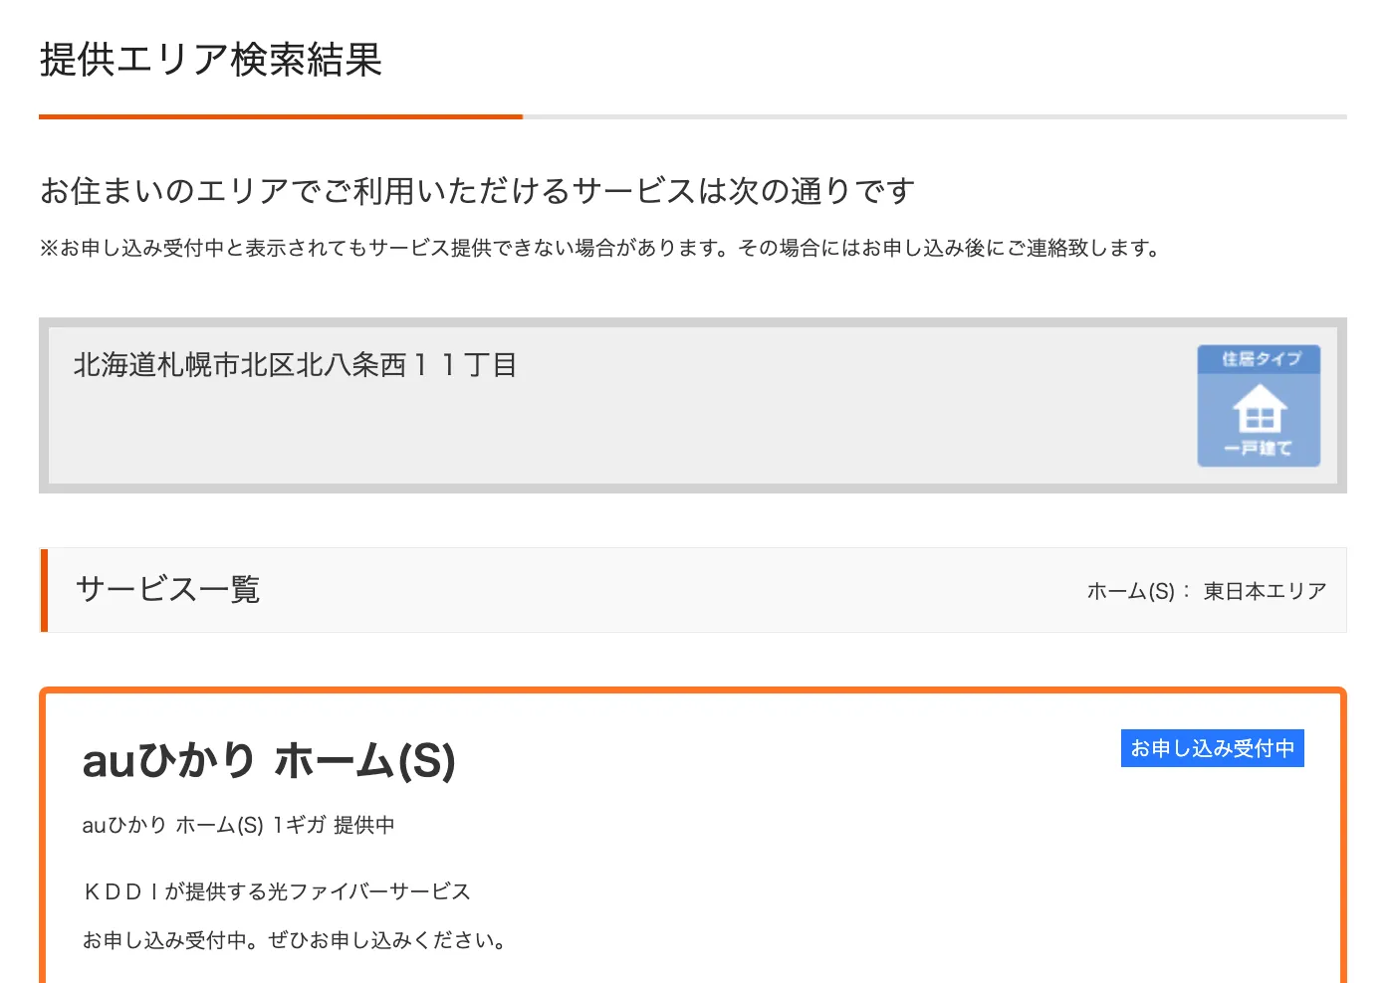Click the 東日本エリア region label
Screen dimensions: 1388x983
(x=1265, y=589)
